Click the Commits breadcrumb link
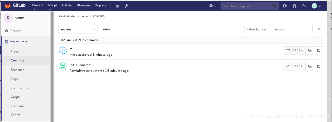 pyautogui.click(x=98, y=16)
